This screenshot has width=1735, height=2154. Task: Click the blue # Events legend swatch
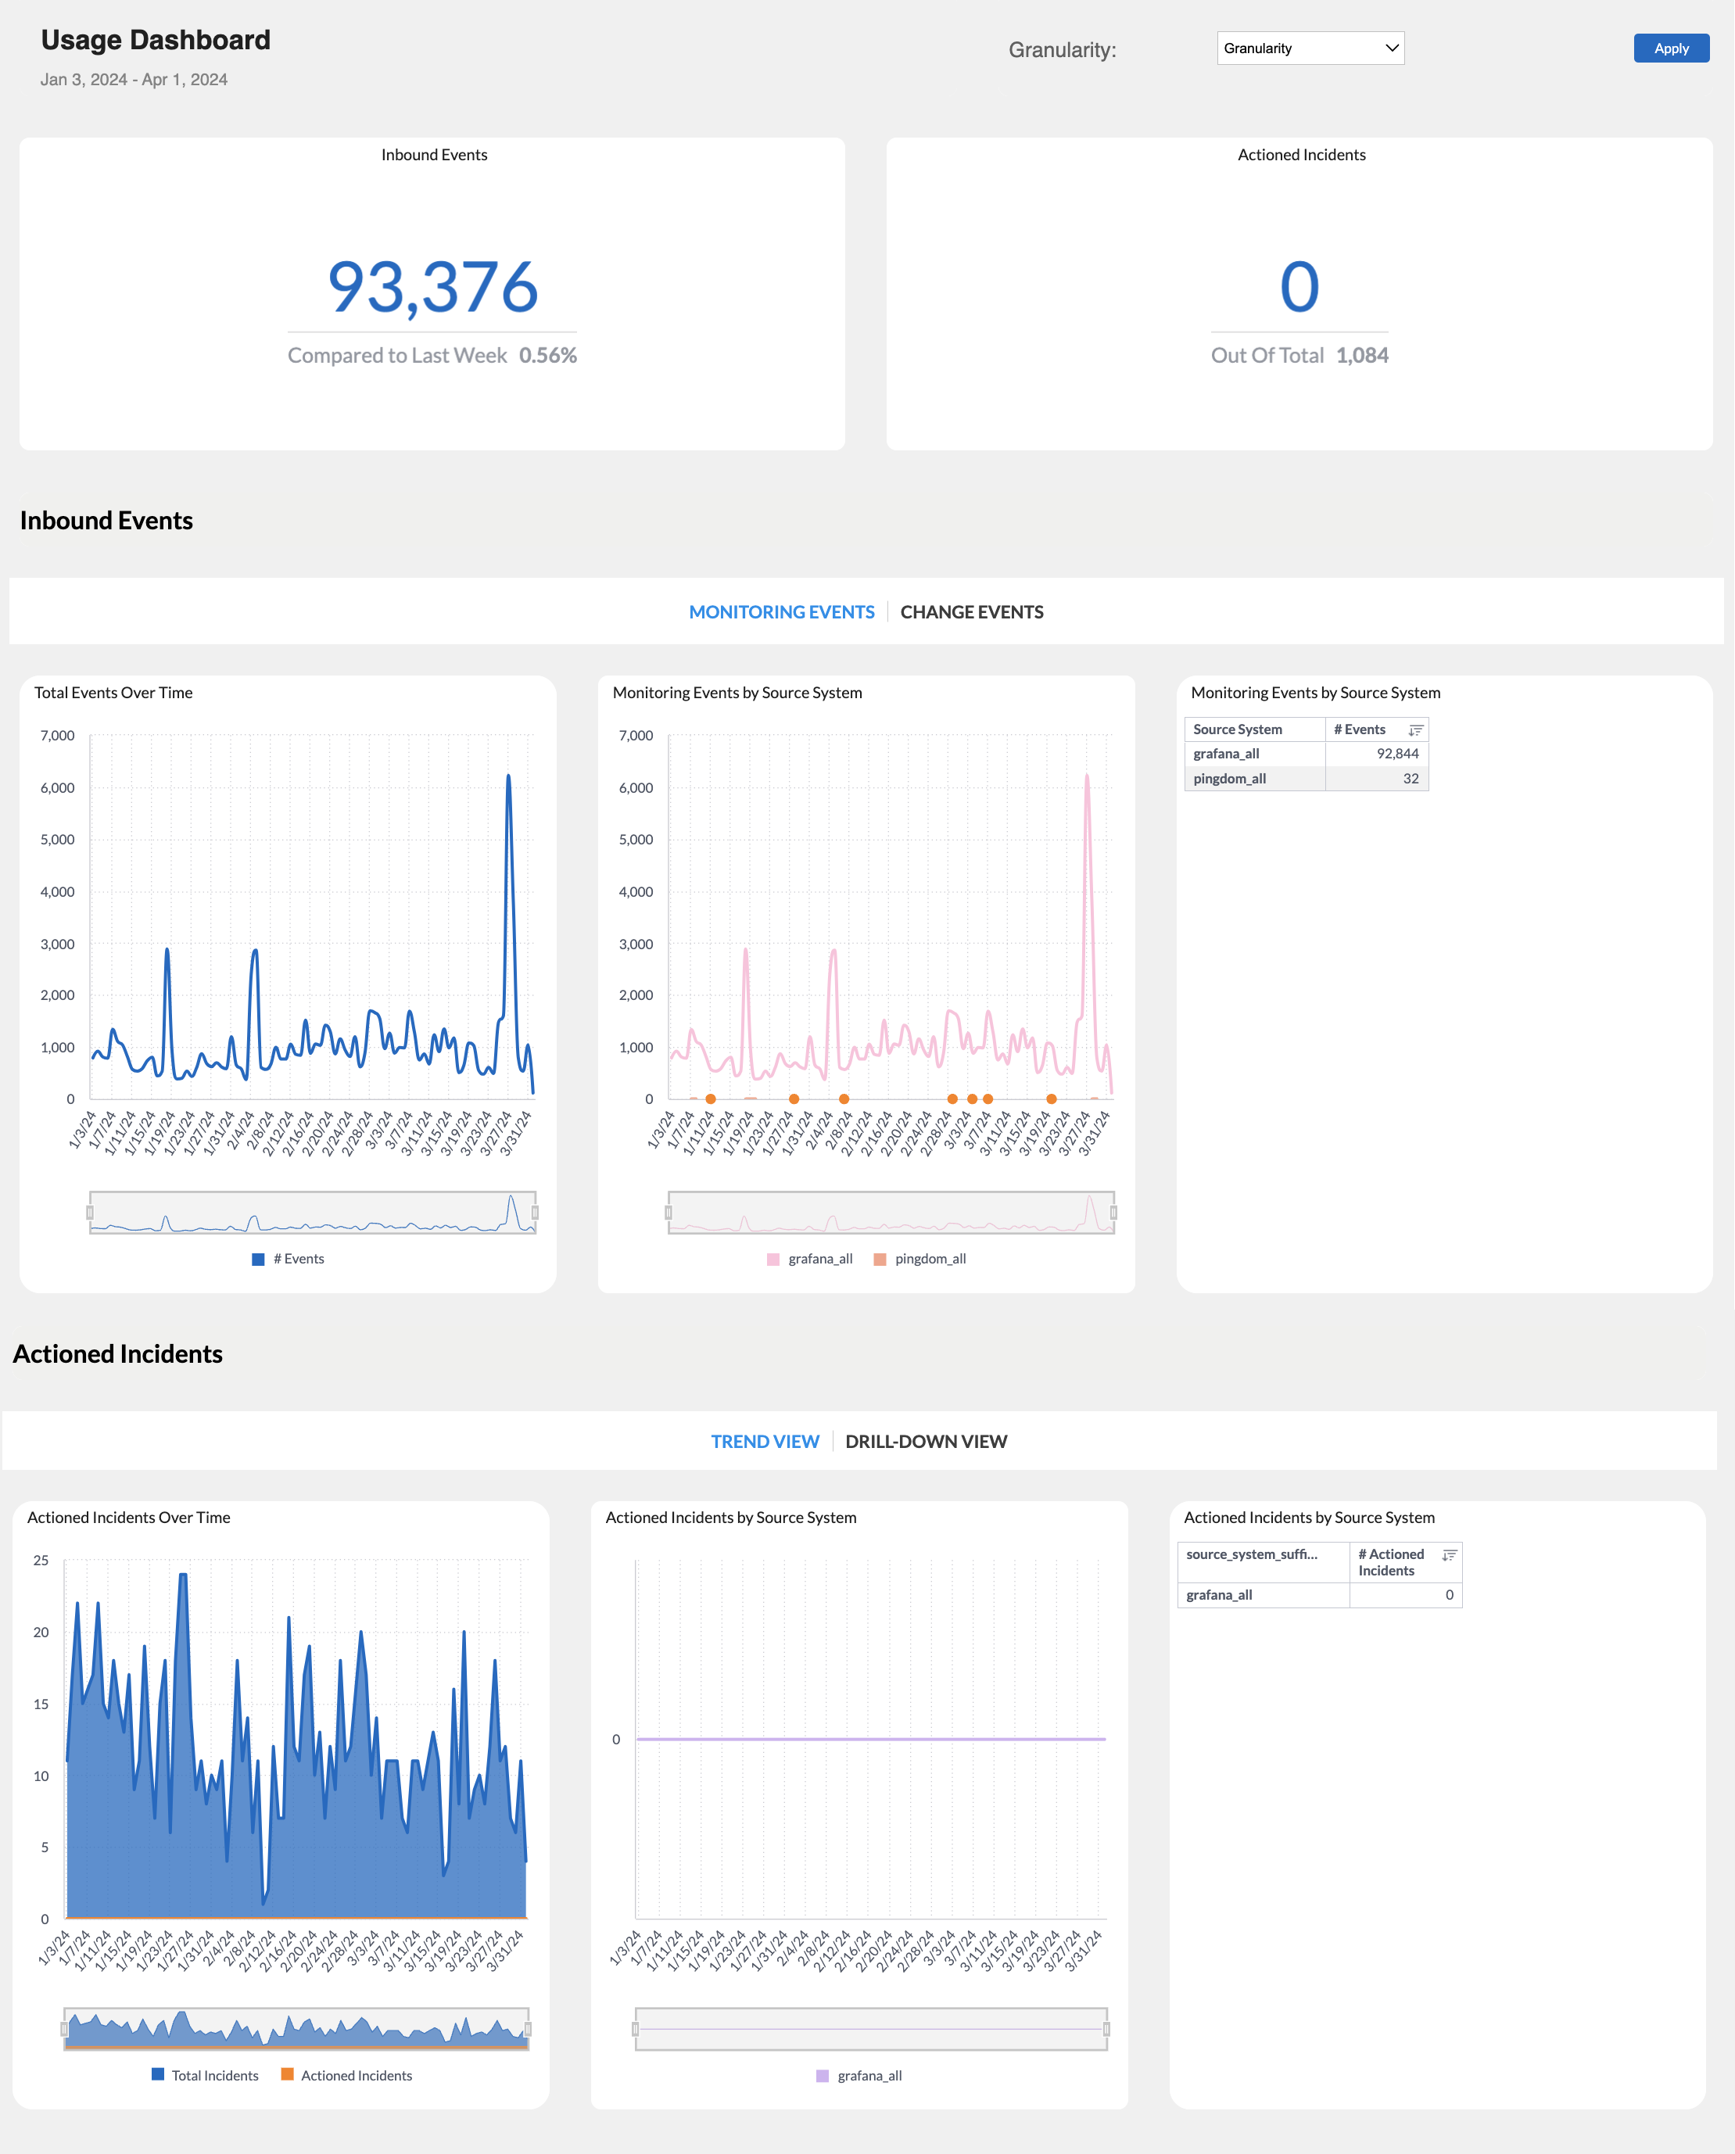pyautogui.click(x=257, y=1259)
